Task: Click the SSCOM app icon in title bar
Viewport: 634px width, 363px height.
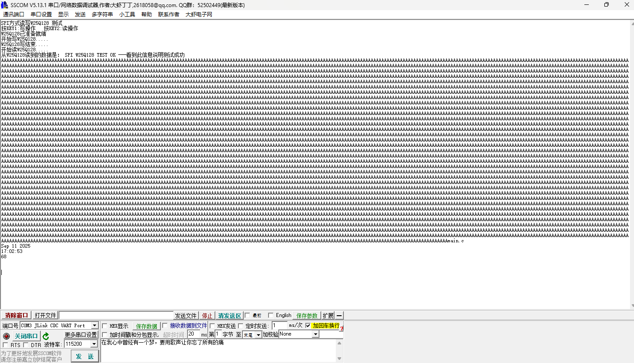Action: point(4,4)
